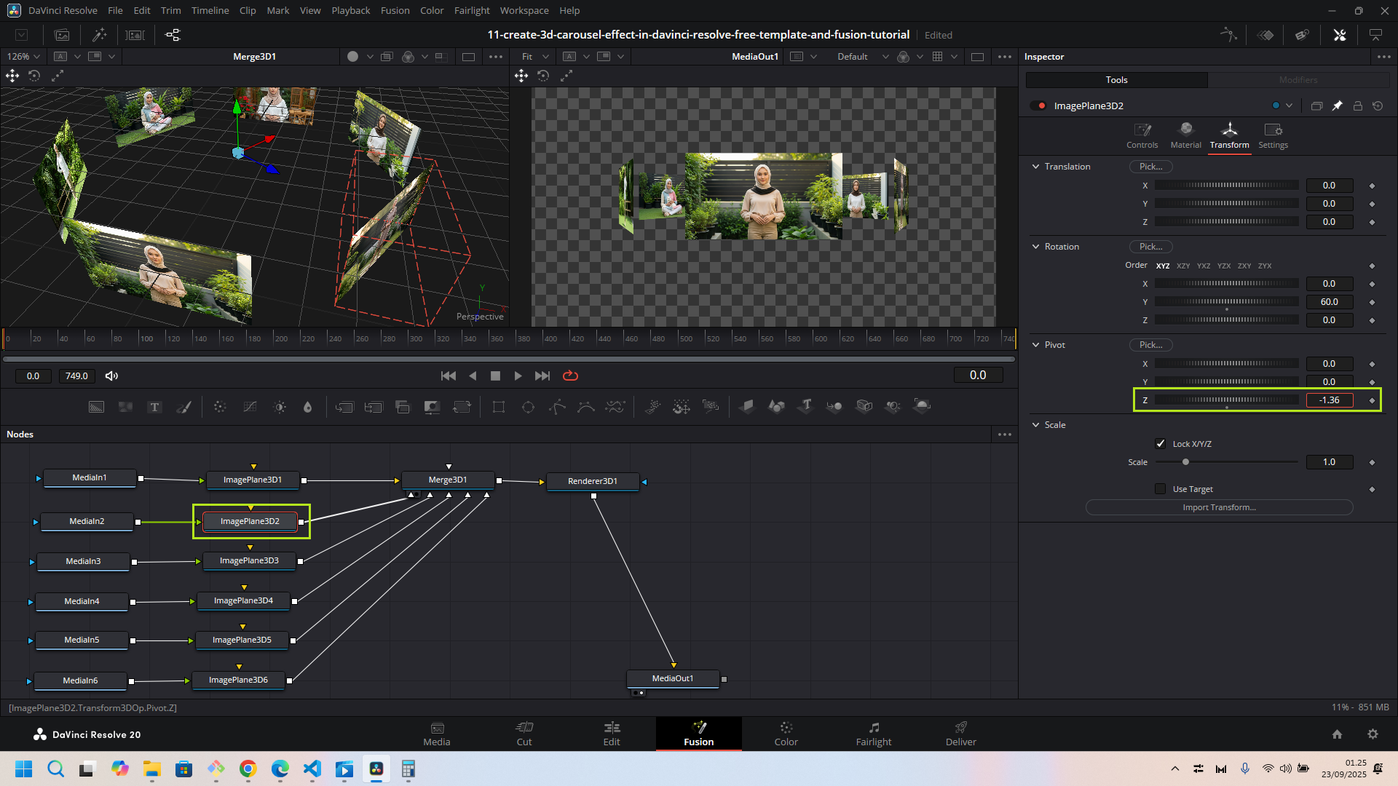This screenshot has height=786, width=1398.
Task: Open Chrome from the Windows taskbar
Action: coord(248,769)
